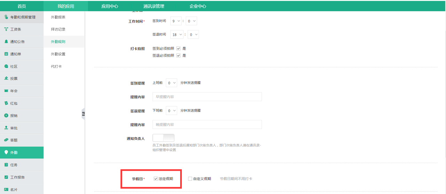The image size is (446, 194).
Task: Click the 分钟发送提醒 text beside 下班前
Action: 191,111
